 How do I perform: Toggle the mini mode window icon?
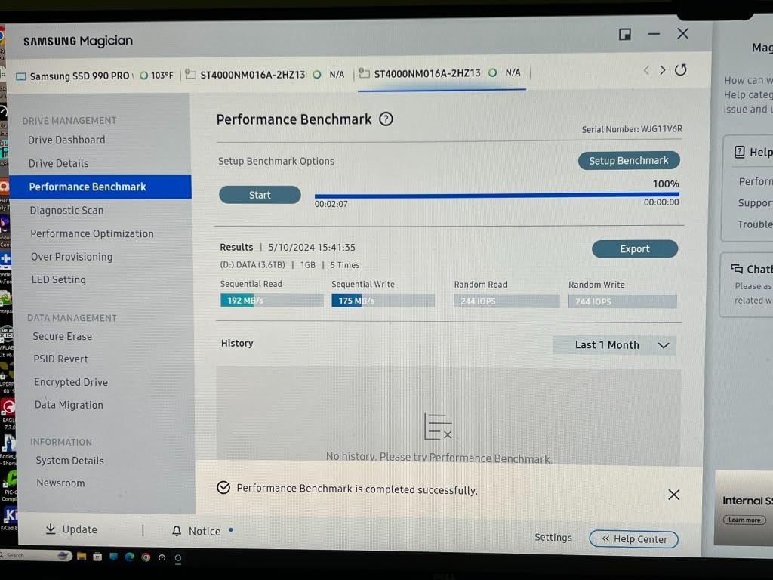[625, 34]
